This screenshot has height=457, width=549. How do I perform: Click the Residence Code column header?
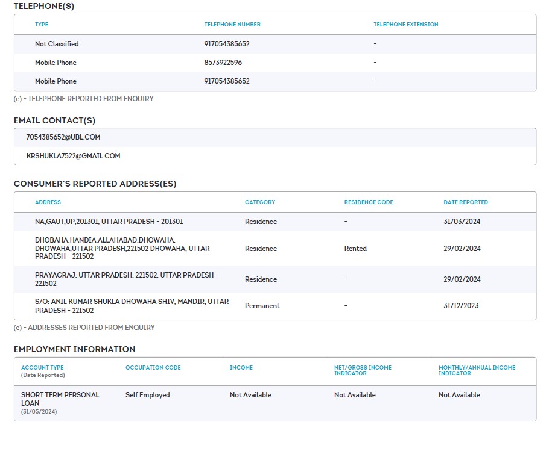click(x=368, y=202)
